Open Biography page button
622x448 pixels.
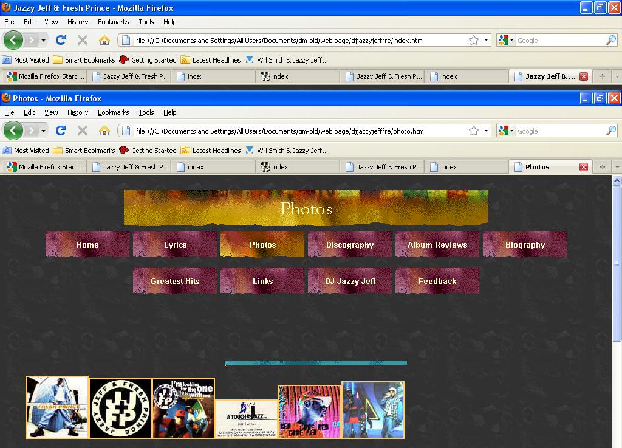525,245
